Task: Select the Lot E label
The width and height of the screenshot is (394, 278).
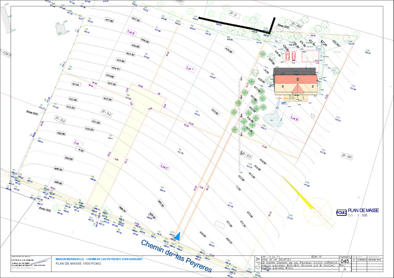Action: click(131, 32)
